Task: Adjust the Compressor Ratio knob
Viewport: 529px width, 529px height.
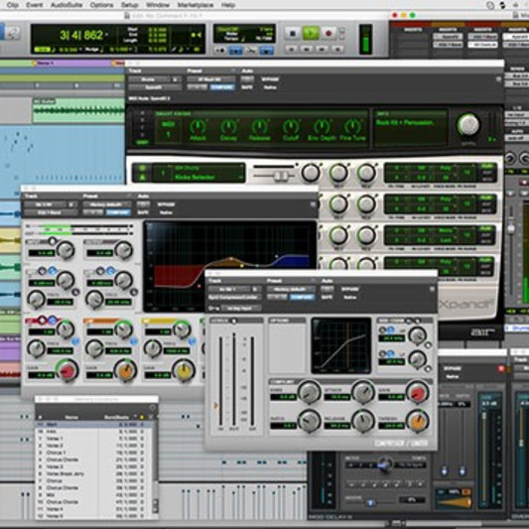Action: [x=310, y=421]
